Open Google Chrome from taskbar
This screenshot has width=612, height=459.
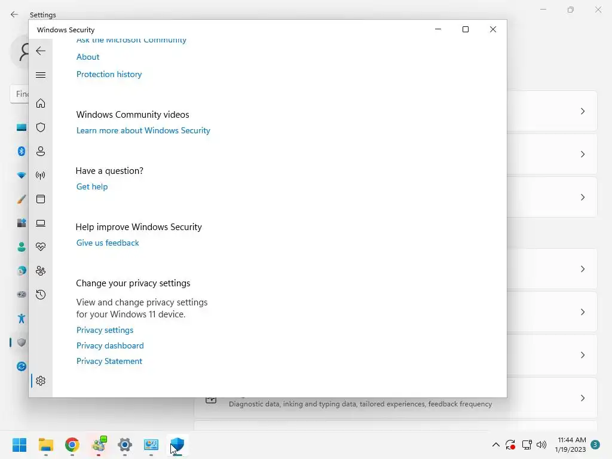tap(72, 445)
